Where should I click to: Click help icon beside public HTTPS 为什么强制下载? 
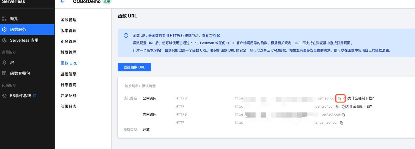pos(345,98)
